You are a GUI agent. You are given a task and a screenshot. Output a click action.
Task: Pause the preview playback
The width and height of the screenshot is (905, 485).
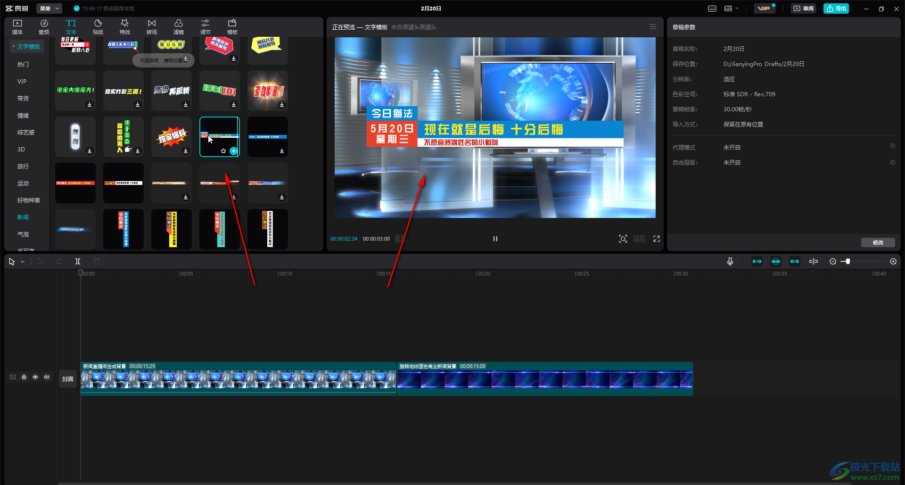coord(495,239)
